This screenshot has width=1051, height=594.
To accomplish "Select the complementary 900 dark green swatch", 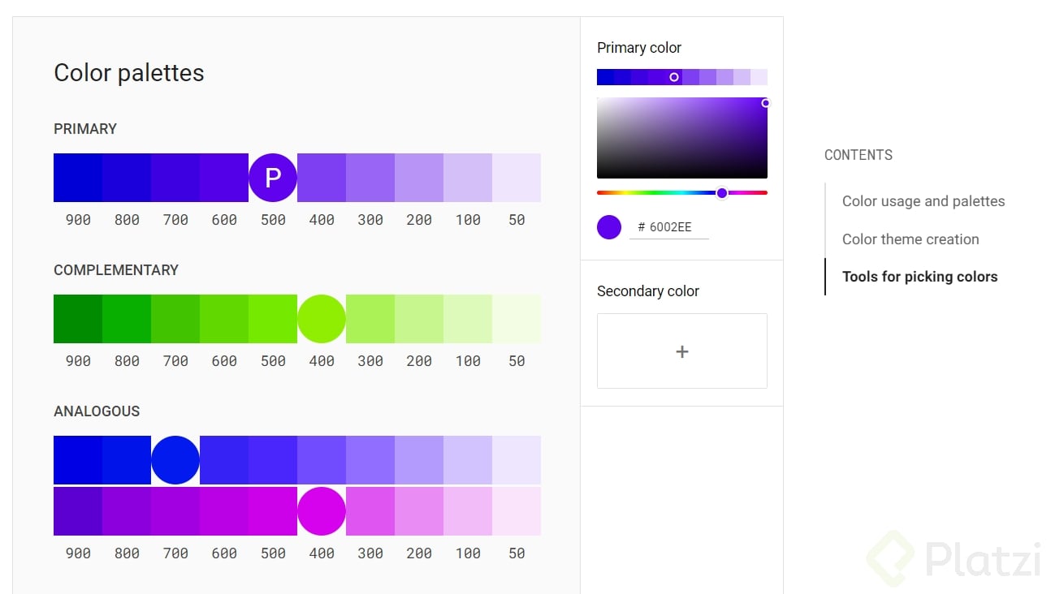I will (x=78, y=319).
